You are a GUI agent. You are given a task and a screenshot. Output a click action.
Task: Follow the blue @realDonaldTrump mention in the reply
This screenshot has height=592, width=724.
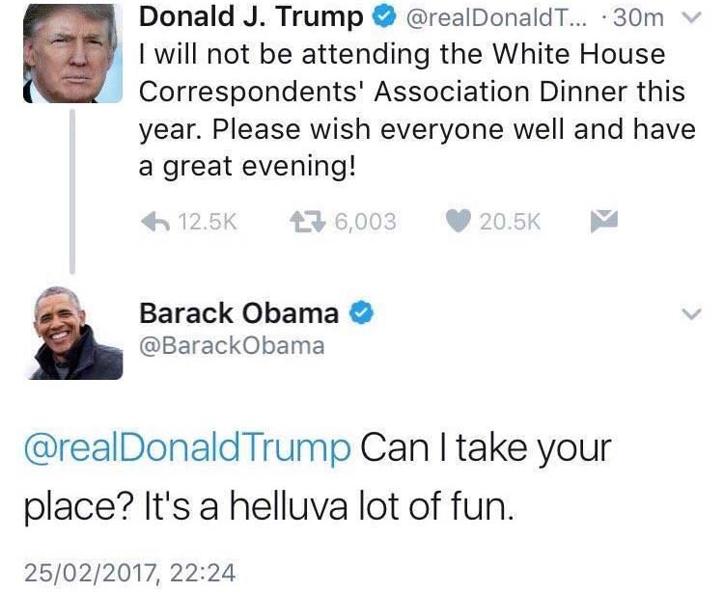[188, 449]
